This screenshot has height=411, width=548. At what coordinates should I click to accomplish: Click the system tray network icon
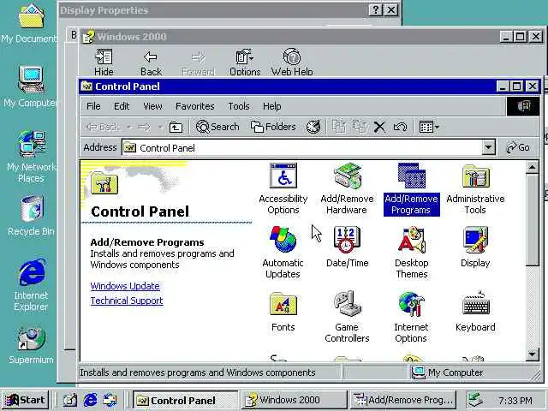click(x=475, y=400)
